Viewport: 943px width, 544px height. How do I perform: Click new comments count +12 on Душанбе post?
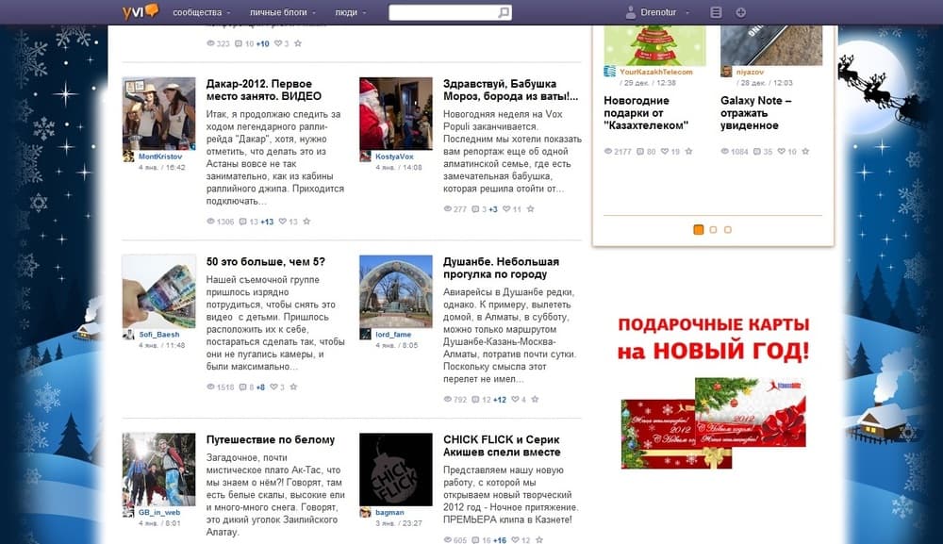click(500, 400)
